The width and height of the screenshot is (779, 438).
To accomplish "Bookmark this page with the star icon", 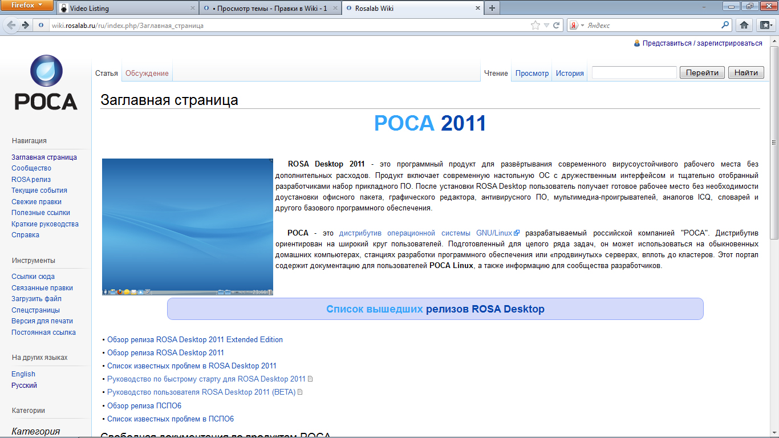I will [x=535, y=26].
